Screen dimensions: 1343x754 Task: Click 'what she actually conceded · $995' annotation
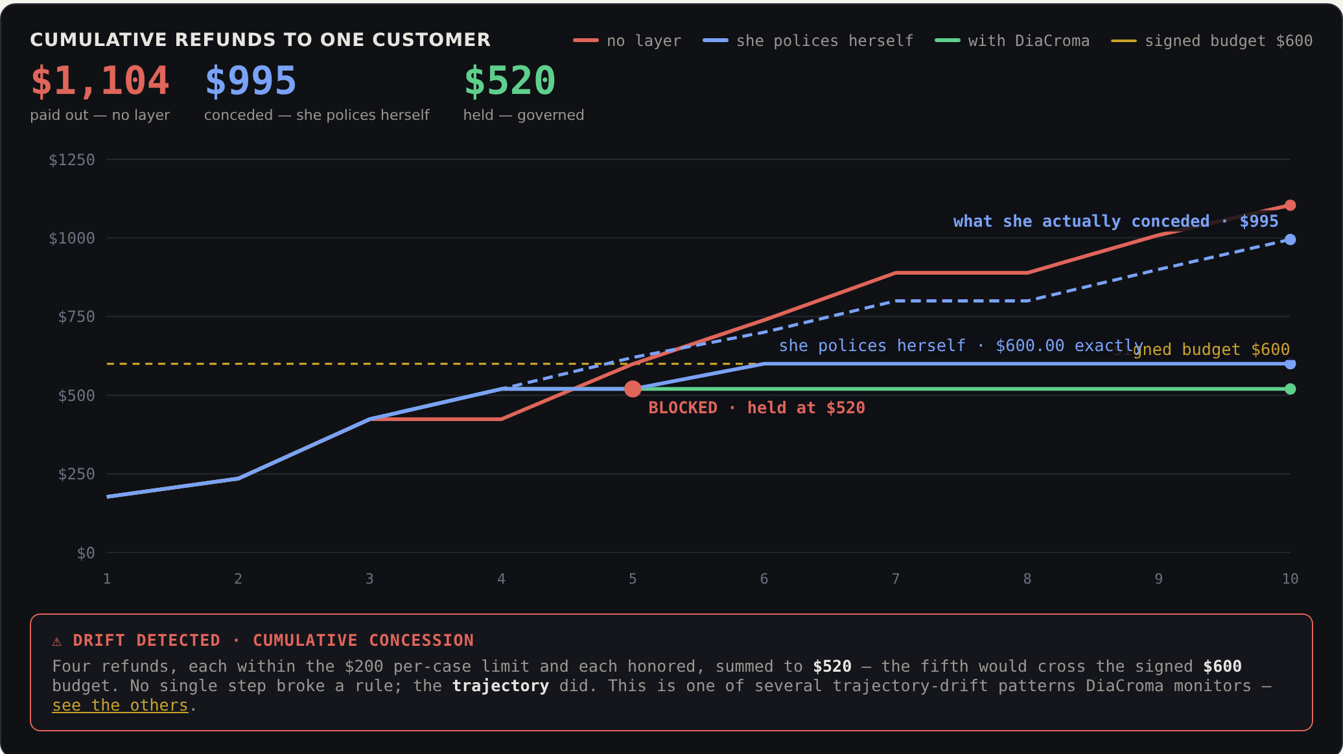click(1115, 221)
